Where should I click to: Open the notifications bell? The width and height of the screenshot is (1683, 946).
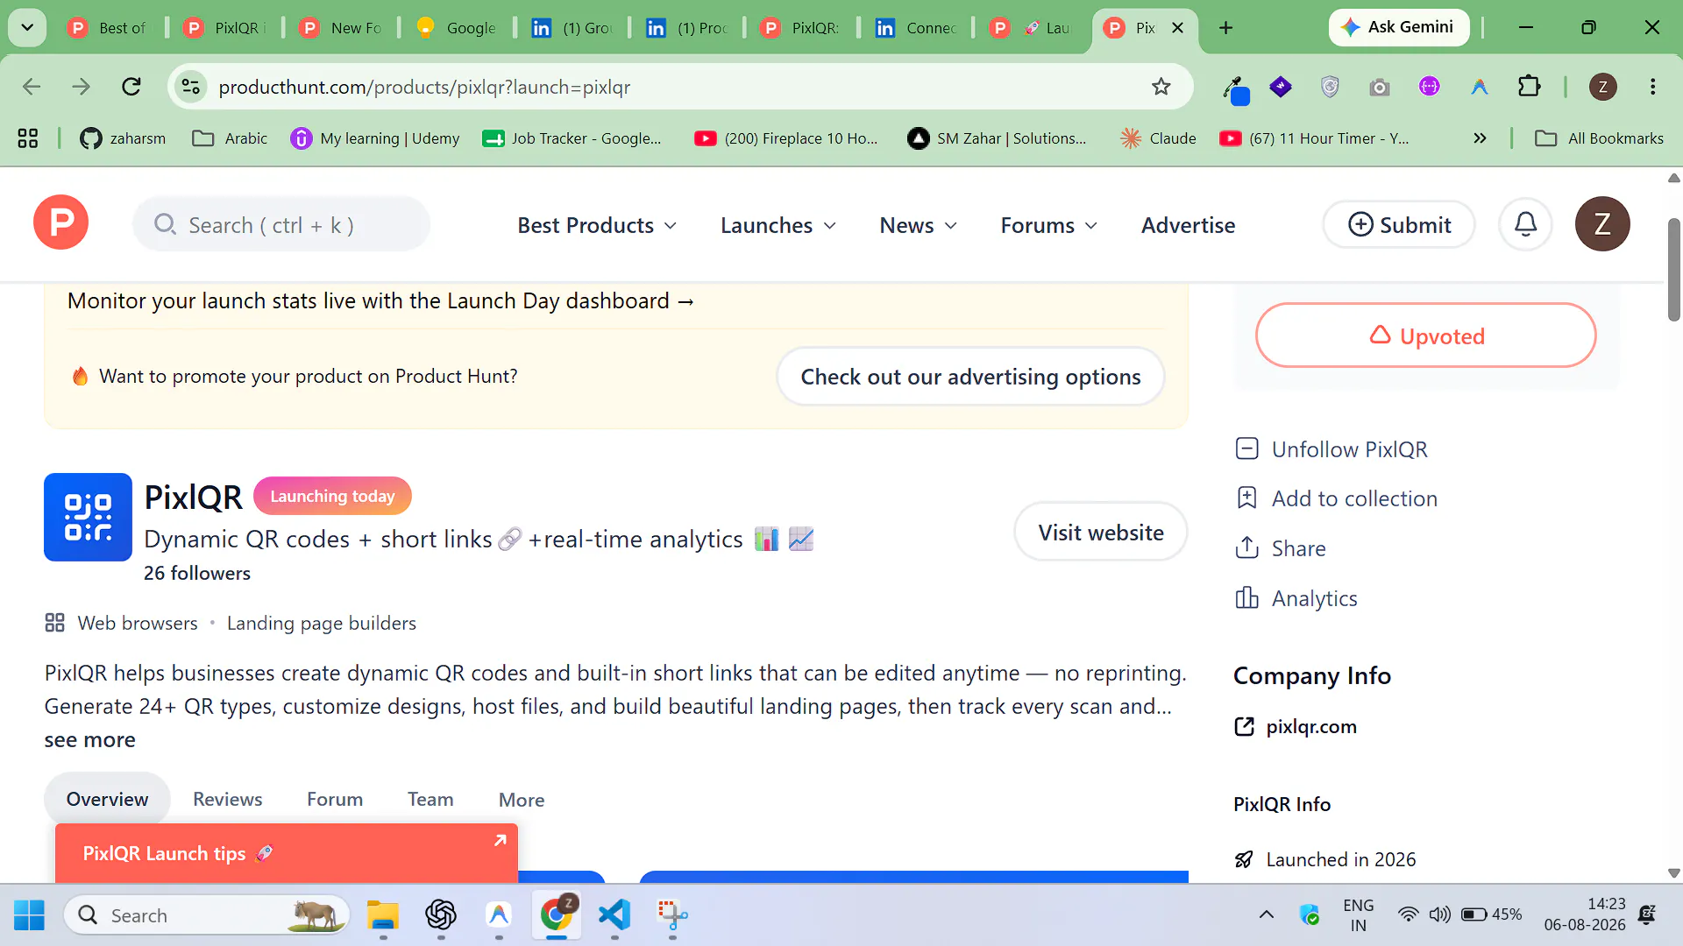pyautogui.click(x=1525, y=224)
